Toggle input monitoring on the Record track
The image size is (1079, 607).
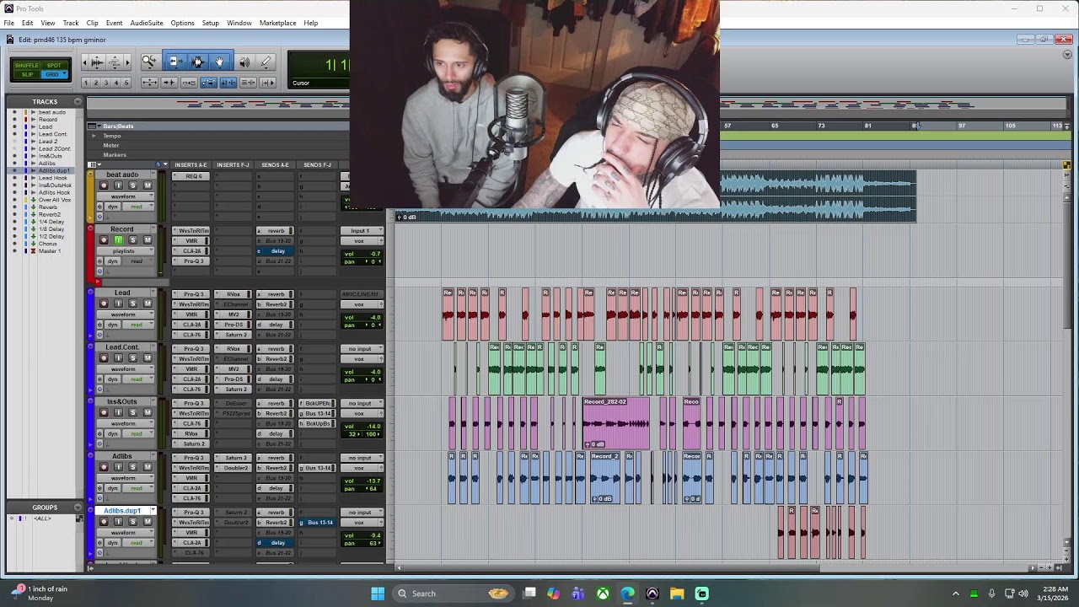tap(118, 240)
